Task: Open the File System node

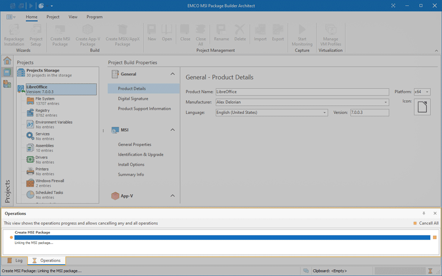Action: pyautogui.click(x=43, y=101)
